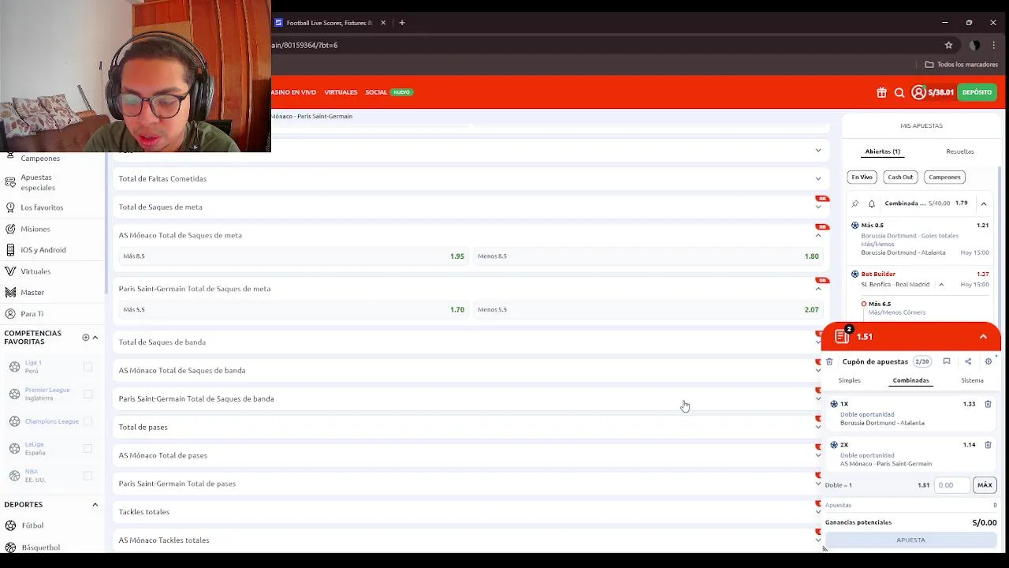1009x568 pixels.
Task: Open account balance S/38.01 profile
Action: pos(933,92)
